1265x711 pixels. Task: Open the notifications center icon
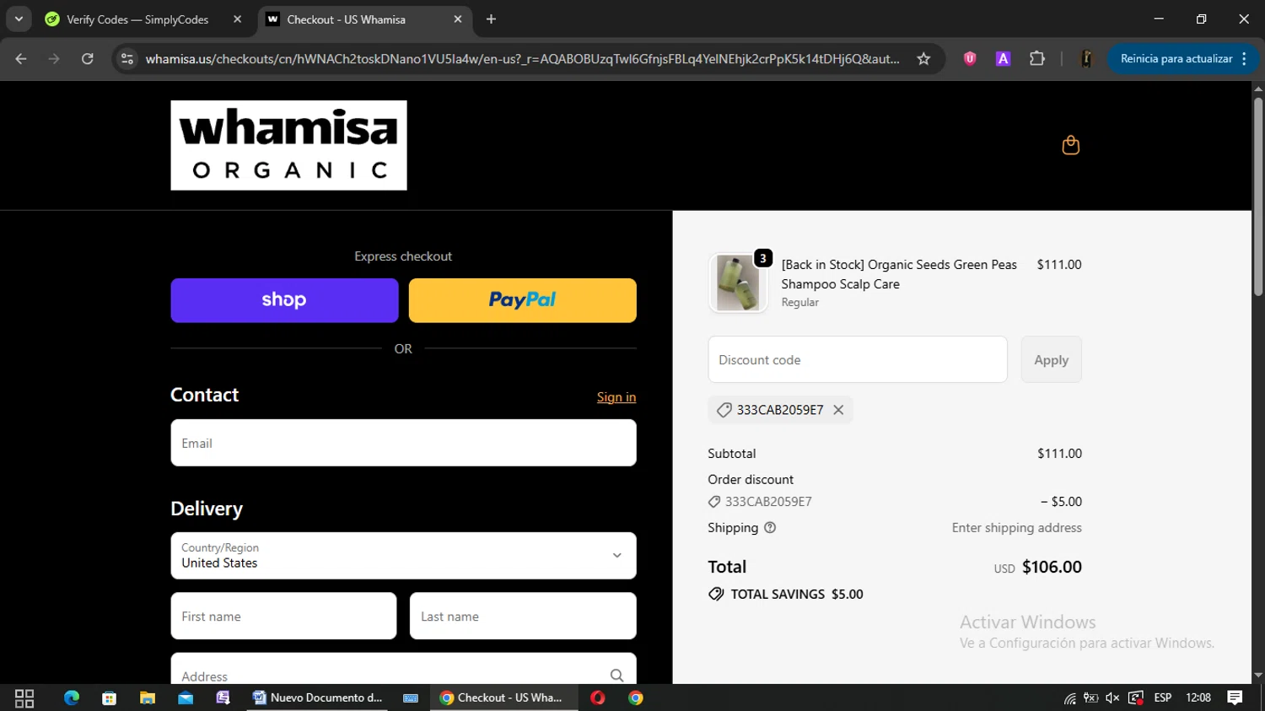coord(1235,698)
